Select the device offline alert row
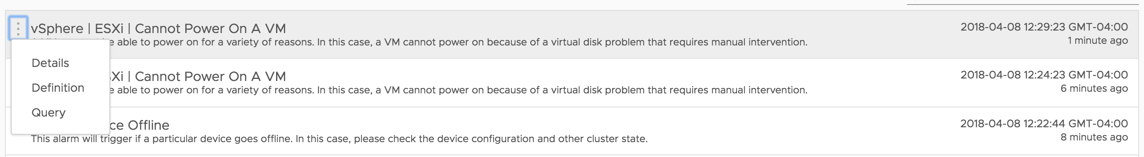Screen dimensions: 1144x157 tap(572, 131)
